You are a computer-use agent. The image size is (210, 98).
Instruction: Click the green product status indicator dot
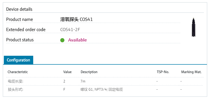62,40
